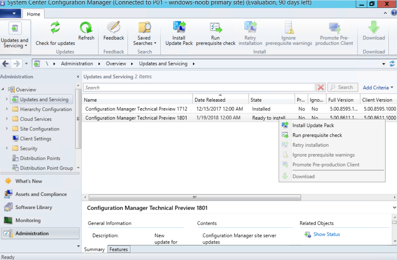Collapse the Administration navigation pane
The width and height of the screenshot is (397, 260).
click(78, 77)
